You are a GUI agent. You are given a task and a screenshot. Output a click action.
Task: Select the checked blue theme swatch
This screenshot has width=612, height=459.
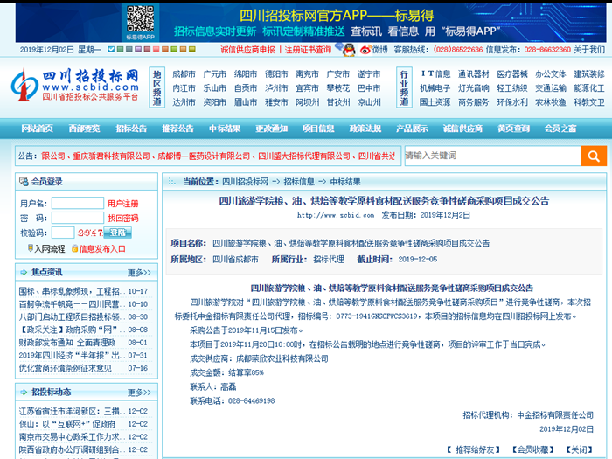pyautogui.click(x=111, y=49)
